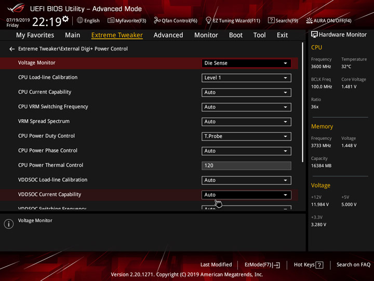Switch to Advanced tab
Viewport: 374px width, 281px height.
click(168, 35)
